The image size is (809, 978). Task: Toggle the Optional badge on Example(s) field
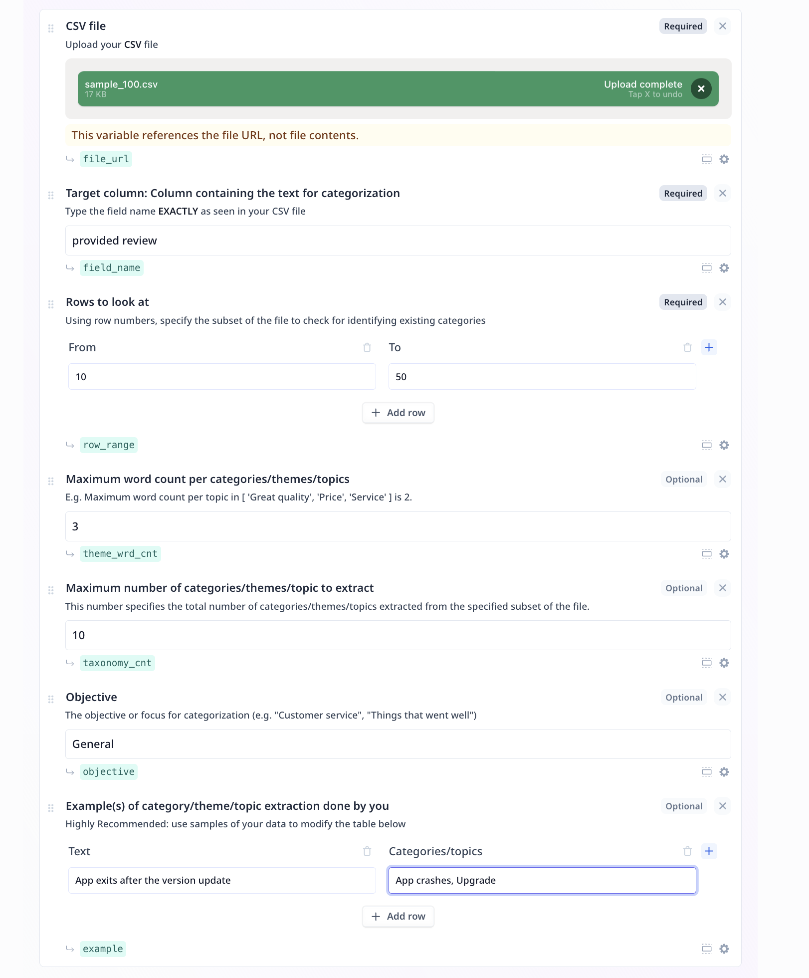point(684,806)
